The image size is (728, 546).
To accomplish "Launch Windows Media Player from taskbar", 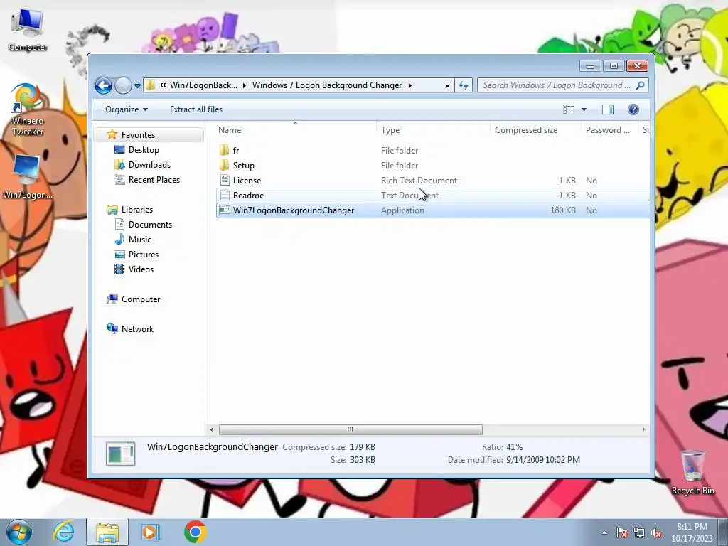I will 150,532.
